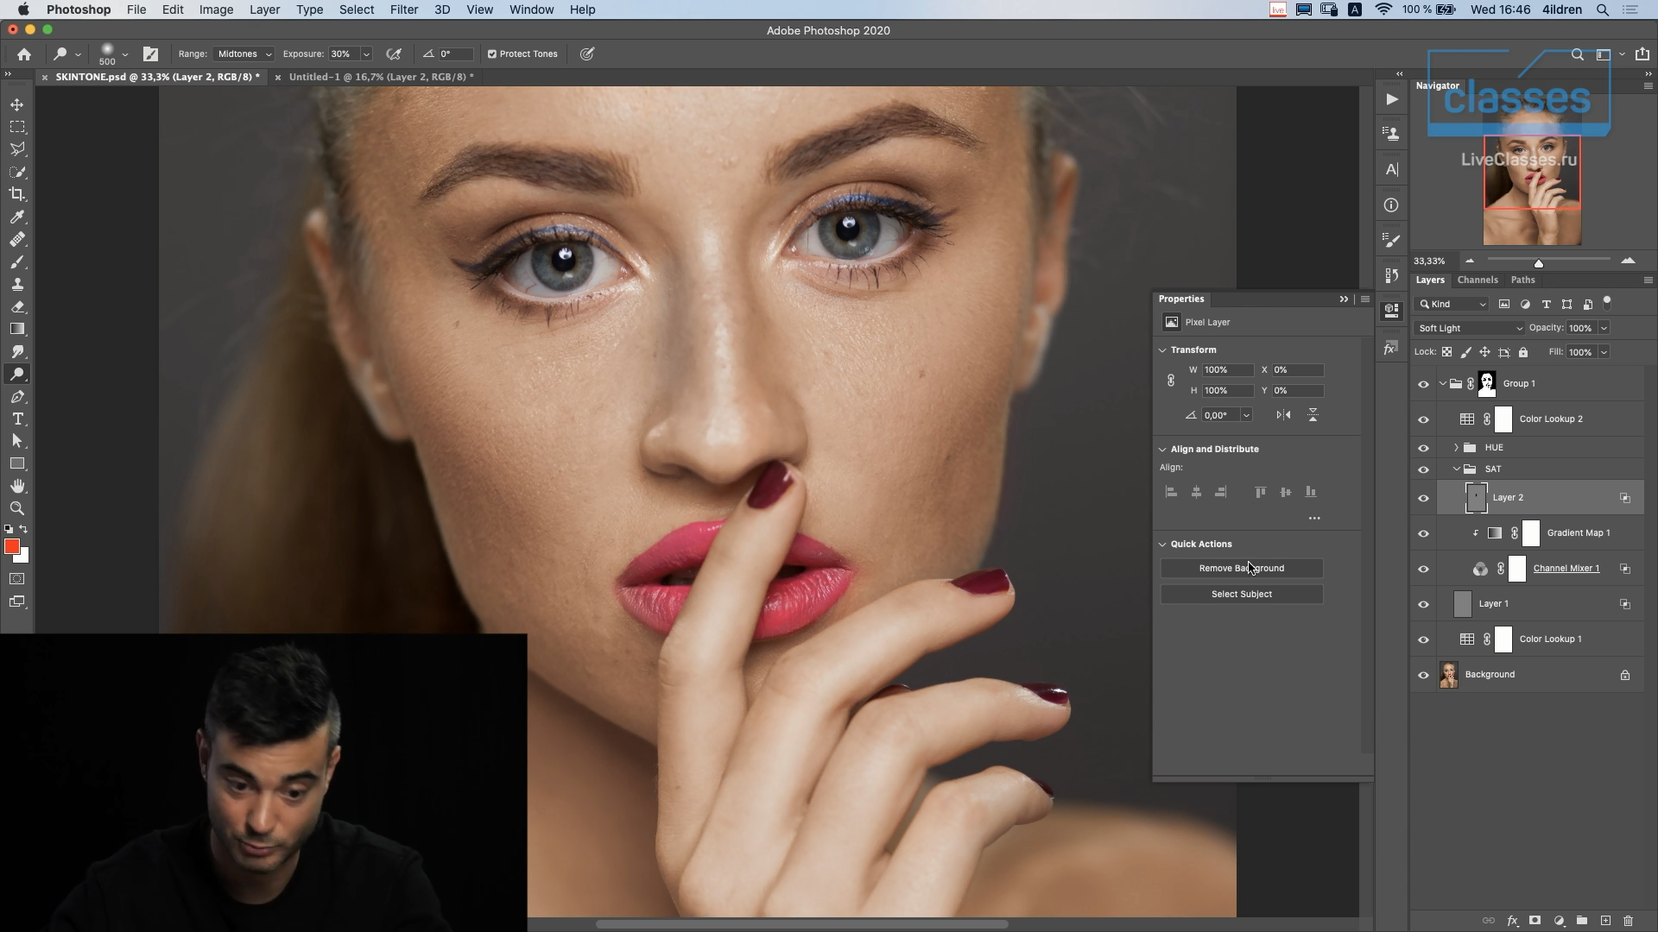Select the Hand tool

pyautogui.click(x=17, y=486)
